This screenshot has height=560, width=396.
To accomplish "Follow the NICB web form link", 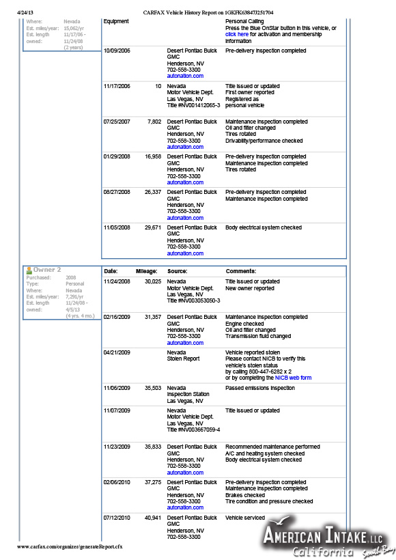I will coord(293,378).
